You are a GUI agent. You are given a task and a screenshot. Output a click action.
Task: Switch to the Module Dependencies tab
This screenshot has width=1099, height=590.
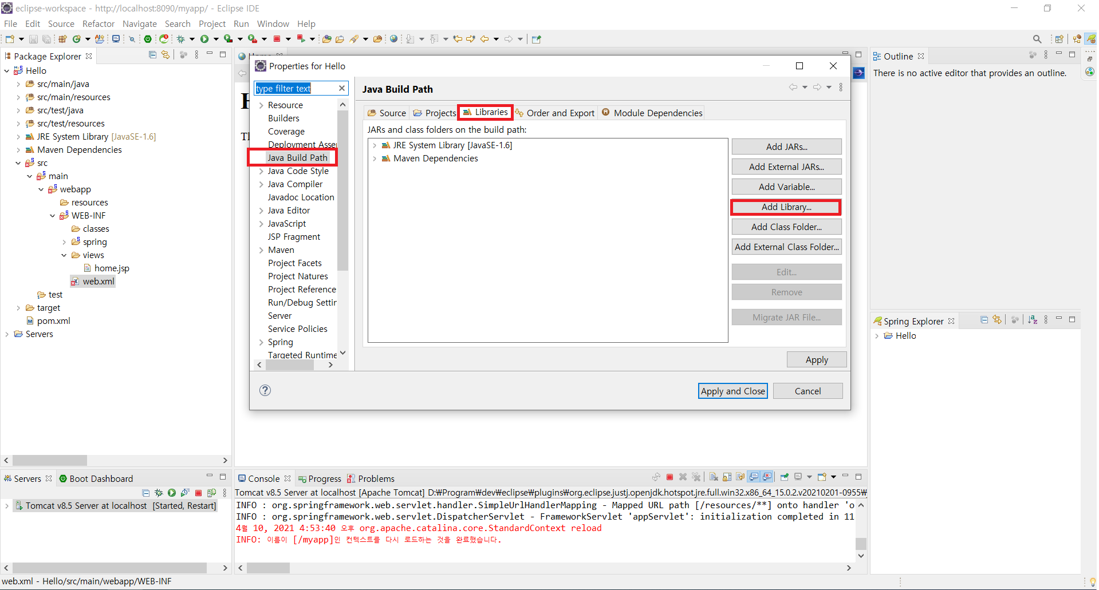click(652, 113)
